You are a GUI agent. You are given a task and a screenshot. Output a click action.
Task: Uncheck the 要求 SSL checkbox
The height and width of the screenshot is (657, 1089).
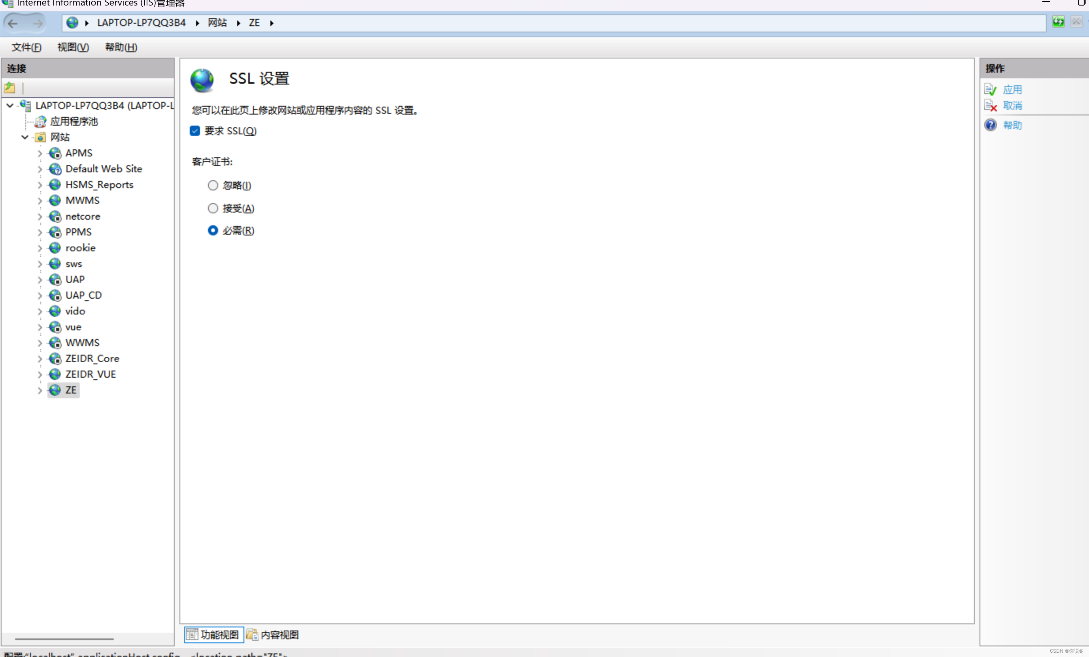[195, 131]
